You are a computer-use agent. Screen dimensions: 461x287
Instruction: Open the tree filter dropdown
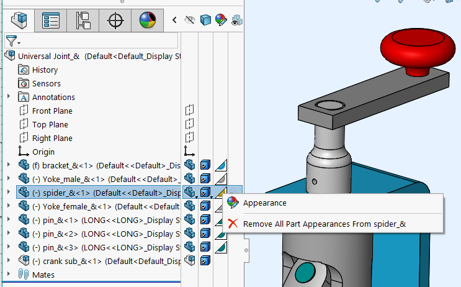pyautogui.click(x=13, y=41)
